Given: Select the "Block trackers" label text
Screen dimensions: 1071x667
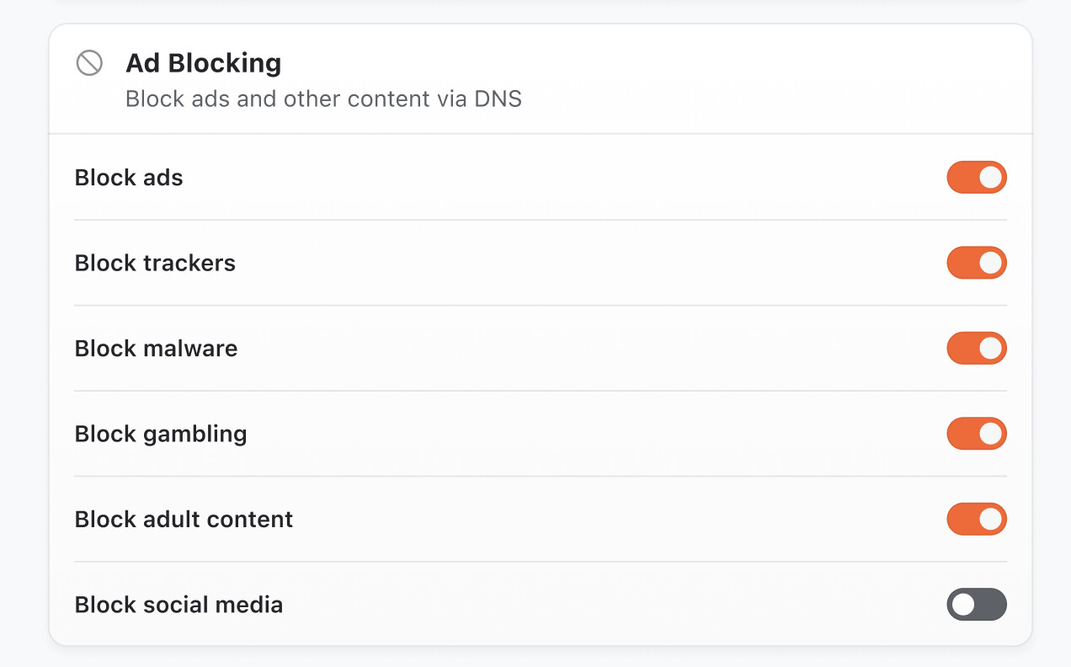Looking at the screenshot, I should 155,263.
